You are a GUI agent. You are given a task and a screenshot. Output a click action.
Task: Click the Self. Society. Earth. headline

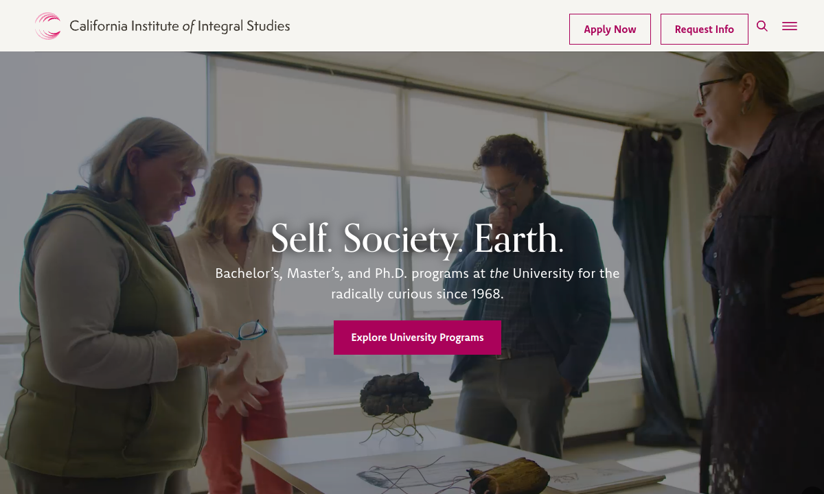417,238
